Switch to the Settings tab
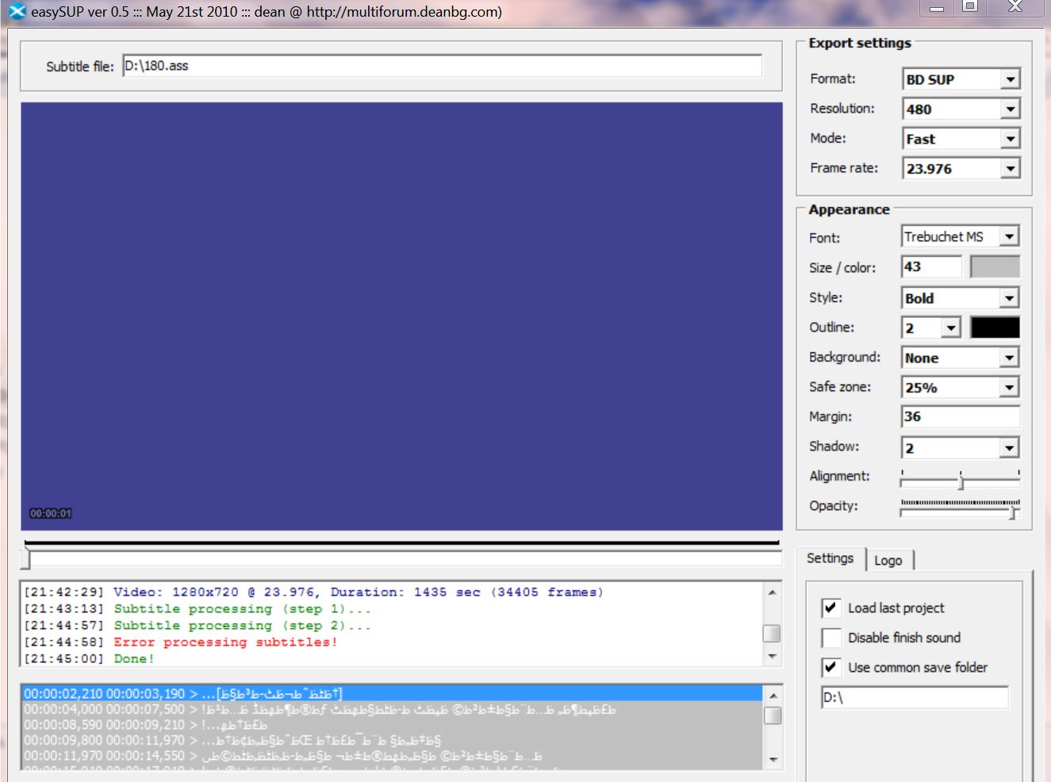This screenshot has width=1051, height=782. click(830, 558)
